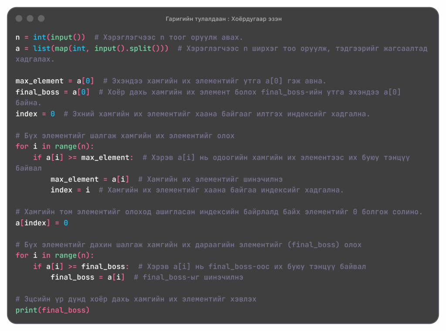The height and width of the screenshot is (331, 446).
Task: Click the leftmost window control dot
Action: click(x=19, y=18)
